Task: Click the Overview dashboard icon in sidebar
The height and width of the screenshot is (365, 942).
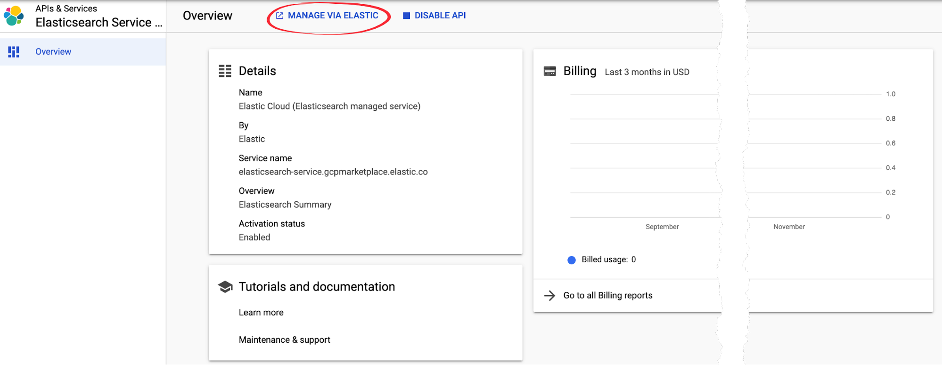Action: coord(14,52)
